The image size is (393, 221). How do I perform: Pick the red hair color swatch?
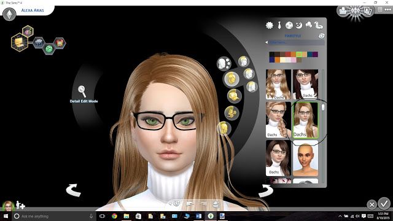coord(288,55)
